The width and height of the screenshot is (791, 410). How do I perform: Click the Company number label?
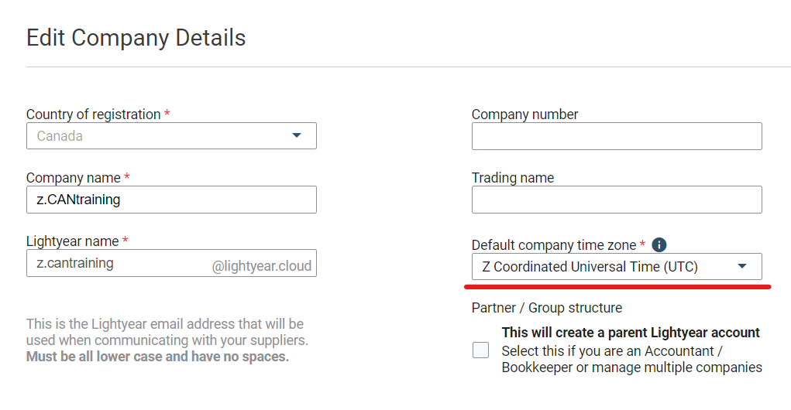coord(524,114)
